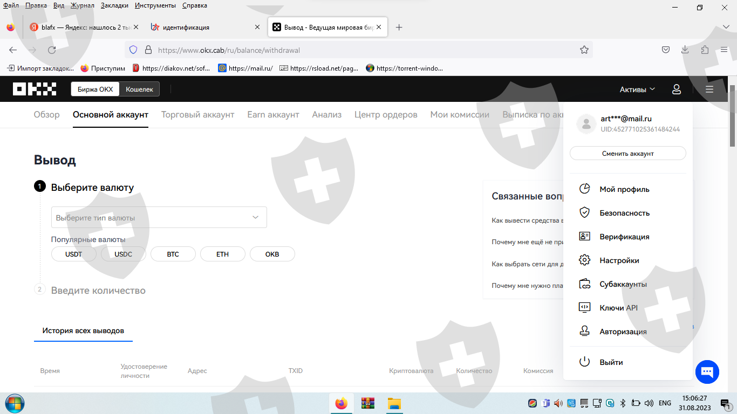Switch to the Кошелек toggle
737x414 pixels.
[x=140, y=89]
